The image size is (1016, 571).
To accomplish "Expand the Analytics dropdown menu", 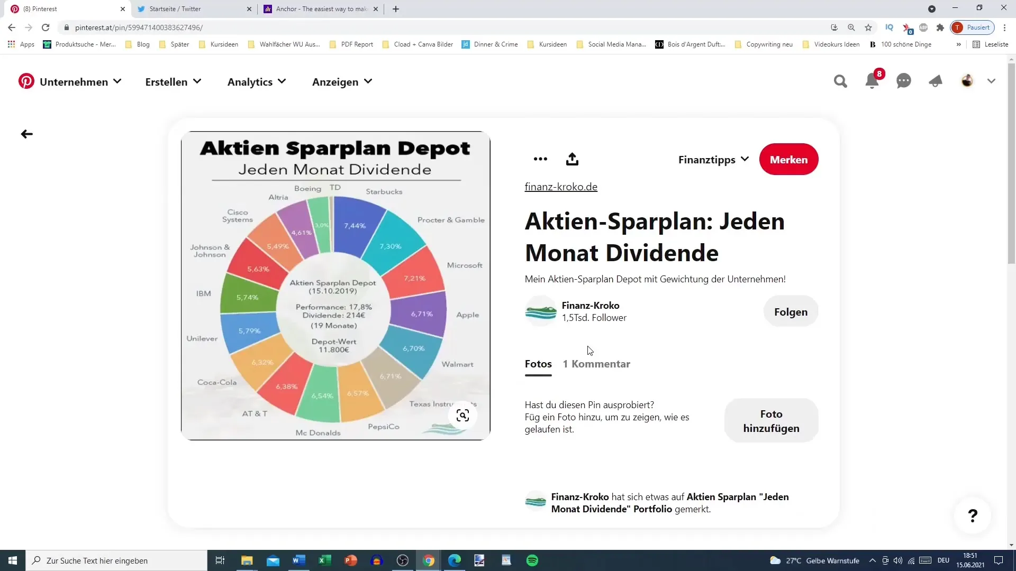I will coord(257,82).
